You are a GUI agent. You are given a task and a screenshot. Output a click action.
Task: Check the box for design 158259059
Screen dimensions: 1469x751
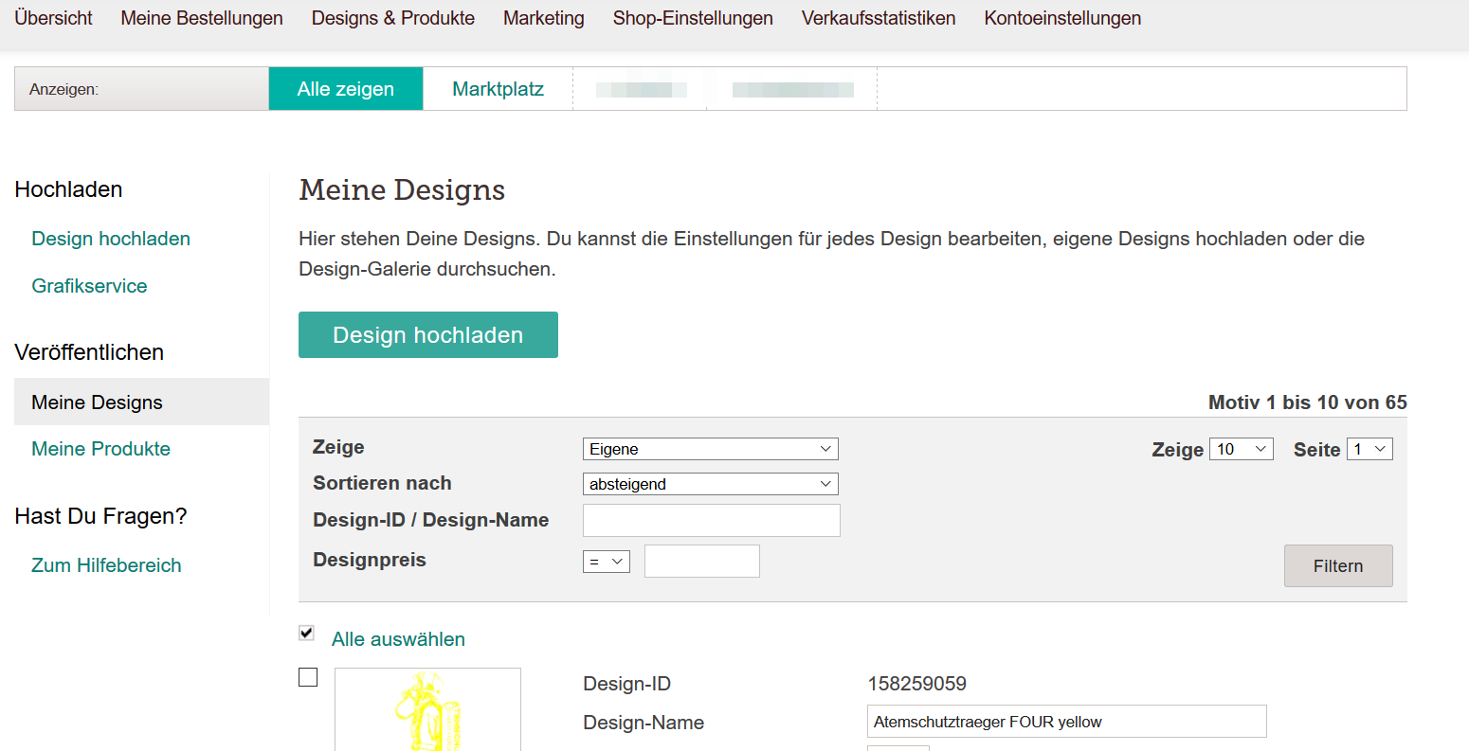(x=308, y=677)
